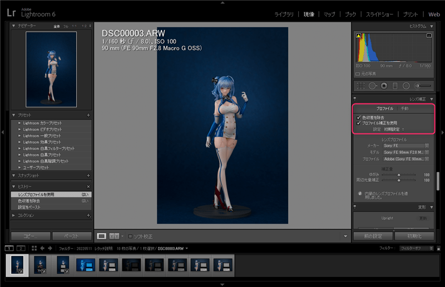Viewport: 445px width, 287px height.
Task: Toggle original photo checkbox under histogram
Action: point(358,74)
